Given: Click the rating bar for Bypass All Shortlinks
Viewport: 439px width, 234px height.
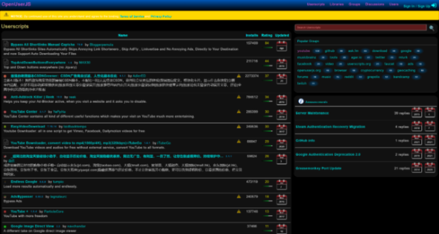Looking at the screenshot, I should [267, 48].
